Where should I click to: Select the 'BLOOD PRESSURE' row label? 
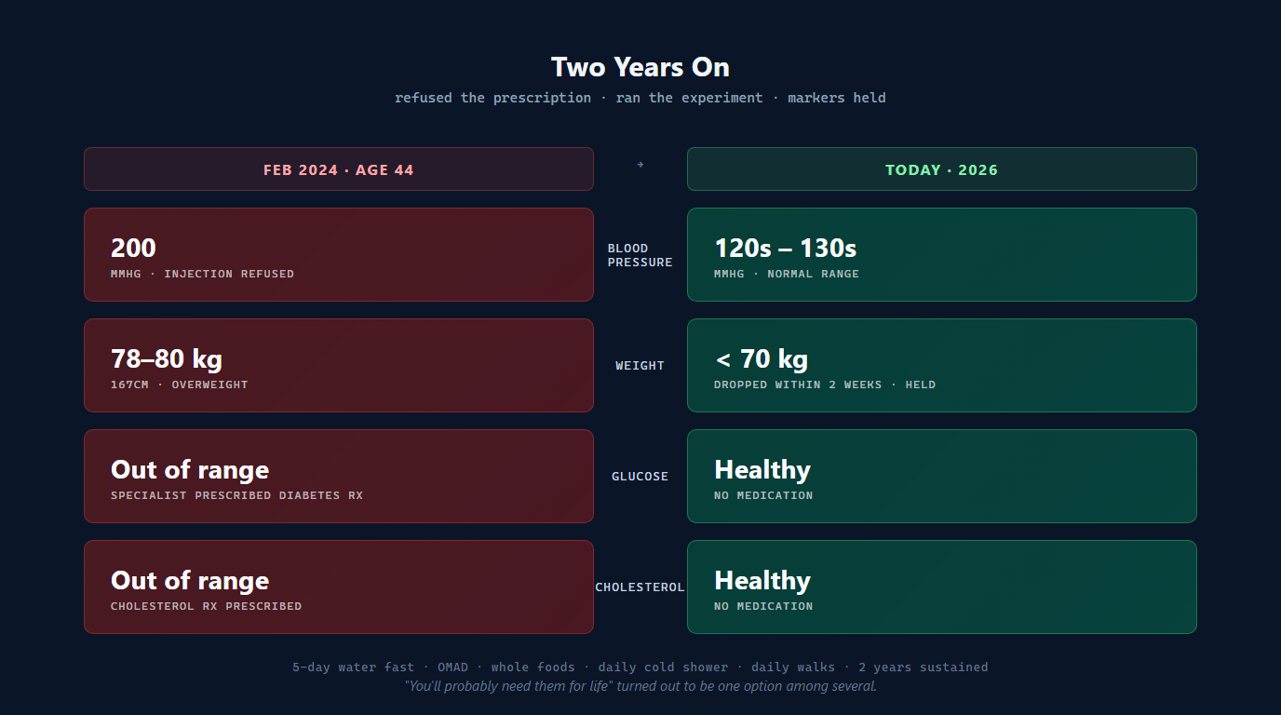[640, 255]
